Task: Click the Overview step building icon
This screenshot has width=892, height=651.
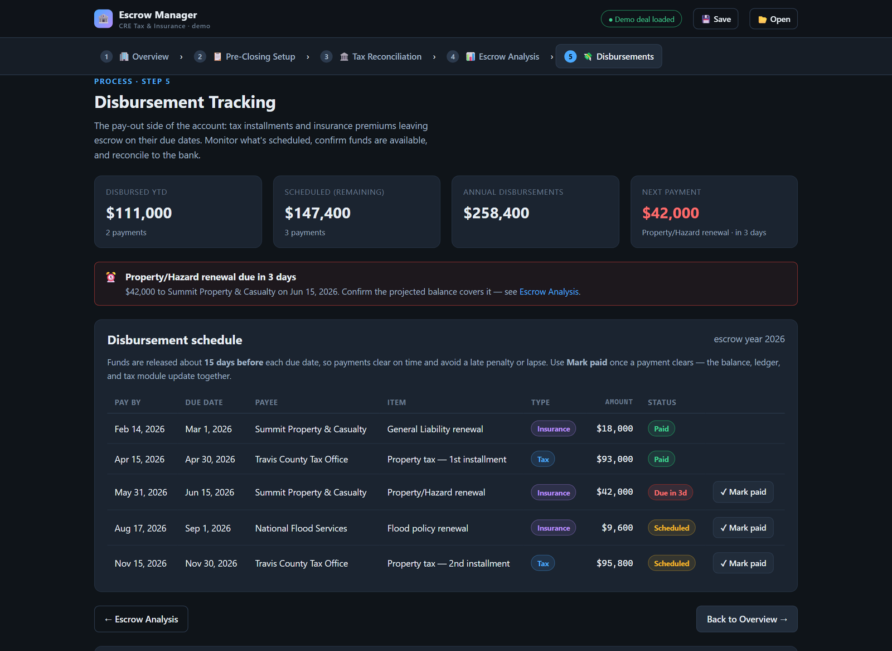Action: [124, 56]
